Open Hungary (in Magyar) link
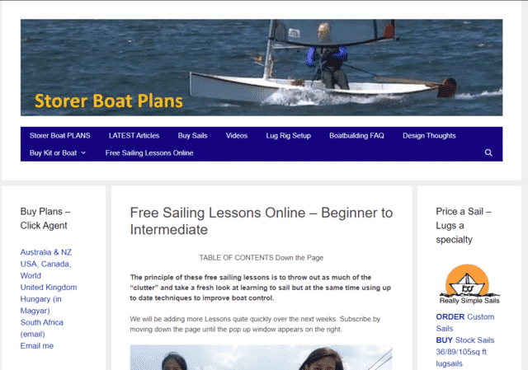Screen dimensions: 528x370 coord(40,305)
